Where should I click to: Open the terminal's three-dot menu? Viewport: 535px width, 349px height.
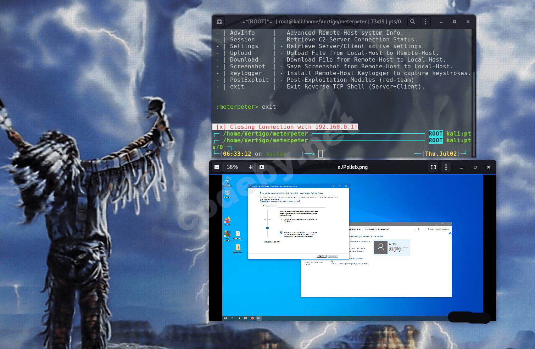click(425, 22)
